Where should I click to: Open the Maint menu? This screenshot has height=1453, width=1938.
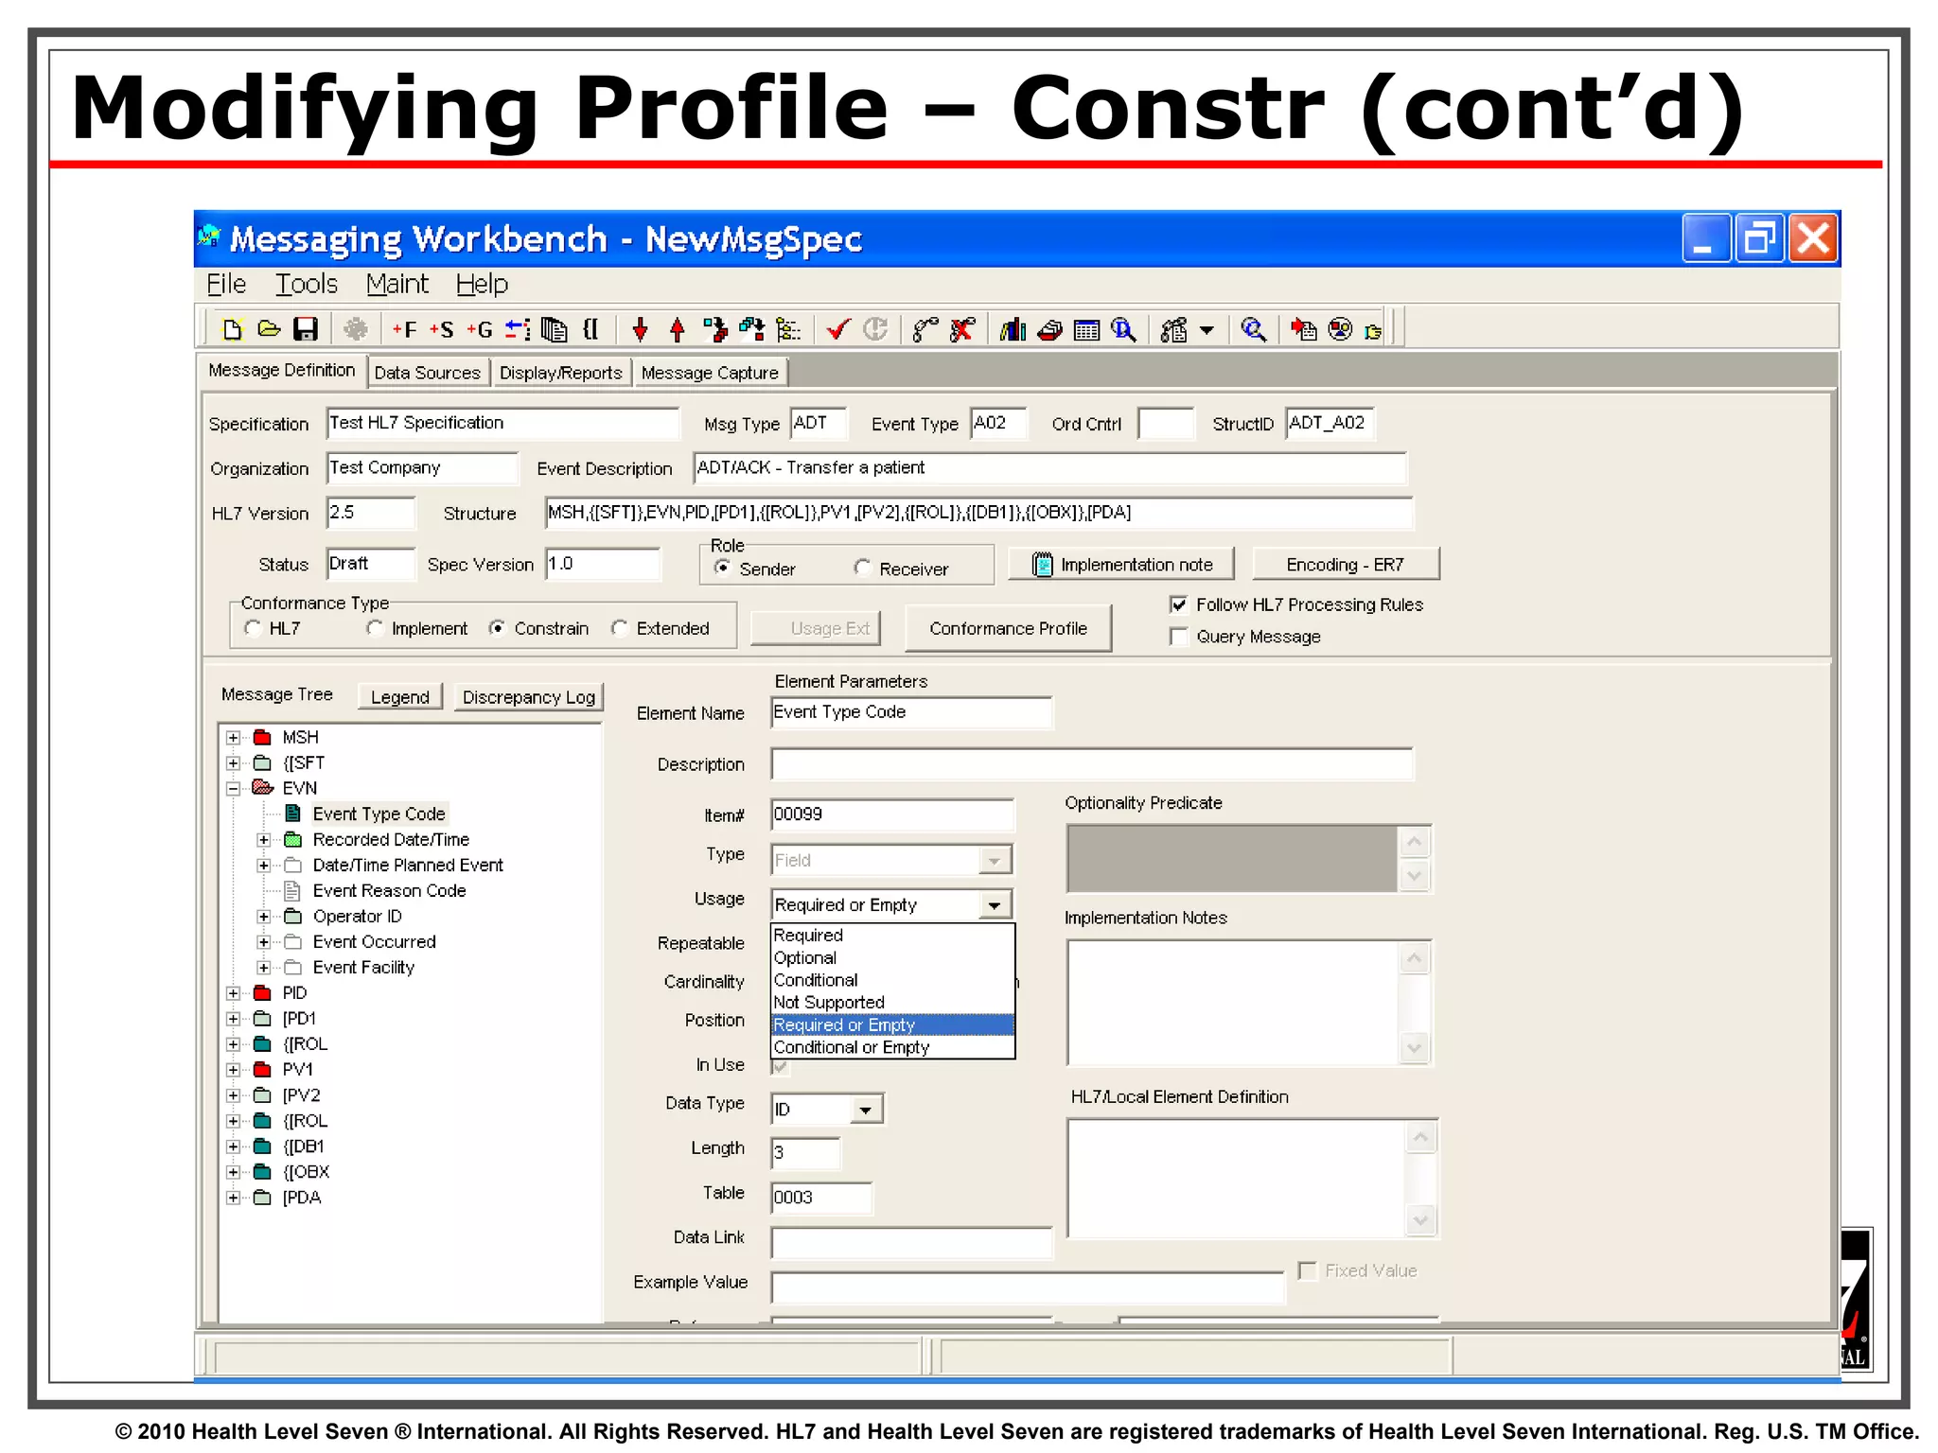(x=397, y=284)
